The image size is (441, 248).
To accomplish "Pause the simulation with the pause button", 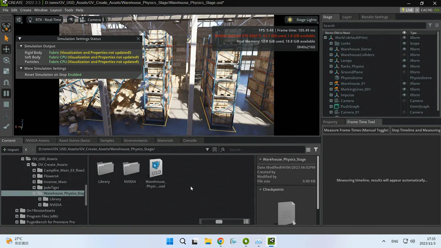I will coord(6,94).
